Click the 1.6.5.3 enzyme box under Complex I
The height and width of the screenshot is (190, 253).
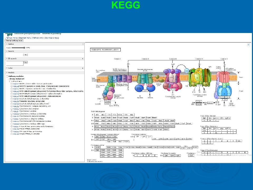click(x=108, y=103)
